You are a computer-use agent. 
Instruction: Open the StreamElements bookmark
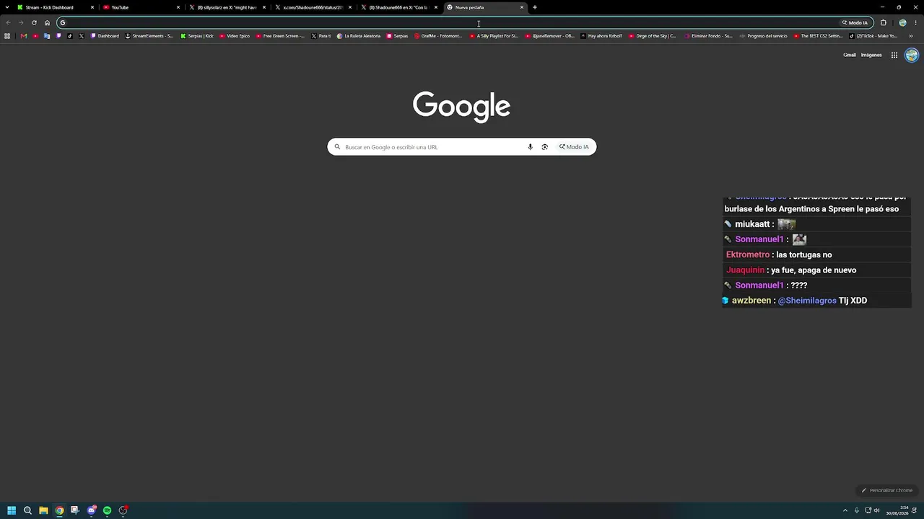pos(149,36)
